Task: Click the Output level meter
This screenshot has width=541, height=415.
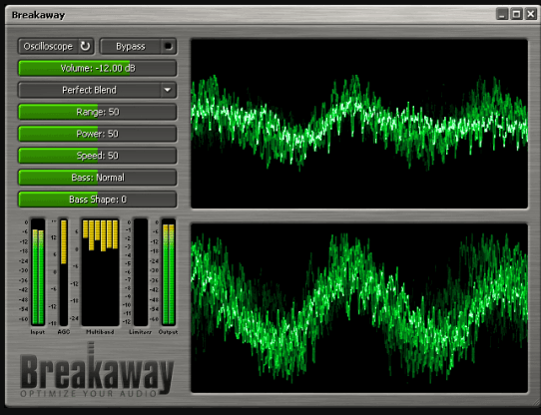Action: (169, 271)
